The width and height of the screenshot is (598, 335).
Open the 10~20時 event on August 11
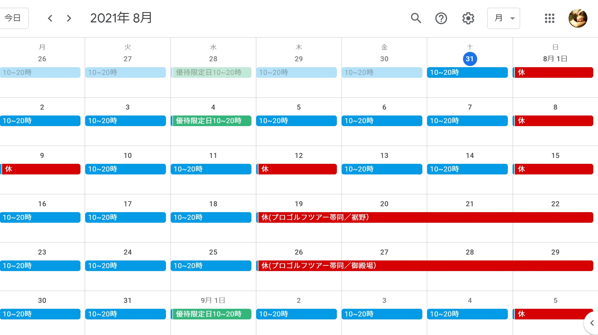pos(211,169)
